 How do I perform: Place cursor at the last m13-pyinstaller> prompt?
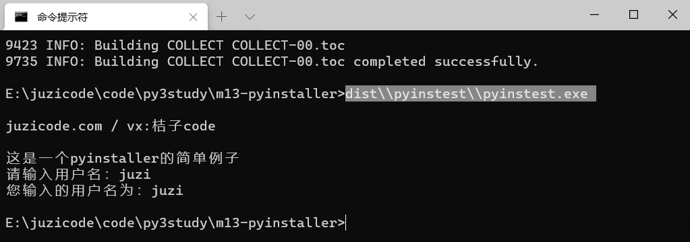click(x=346, y=223)
